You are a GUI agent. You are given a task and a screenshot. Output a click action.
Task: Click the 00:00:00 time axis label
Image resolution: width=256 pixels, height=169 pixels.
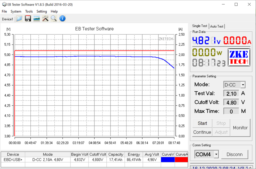pos(15,143)
